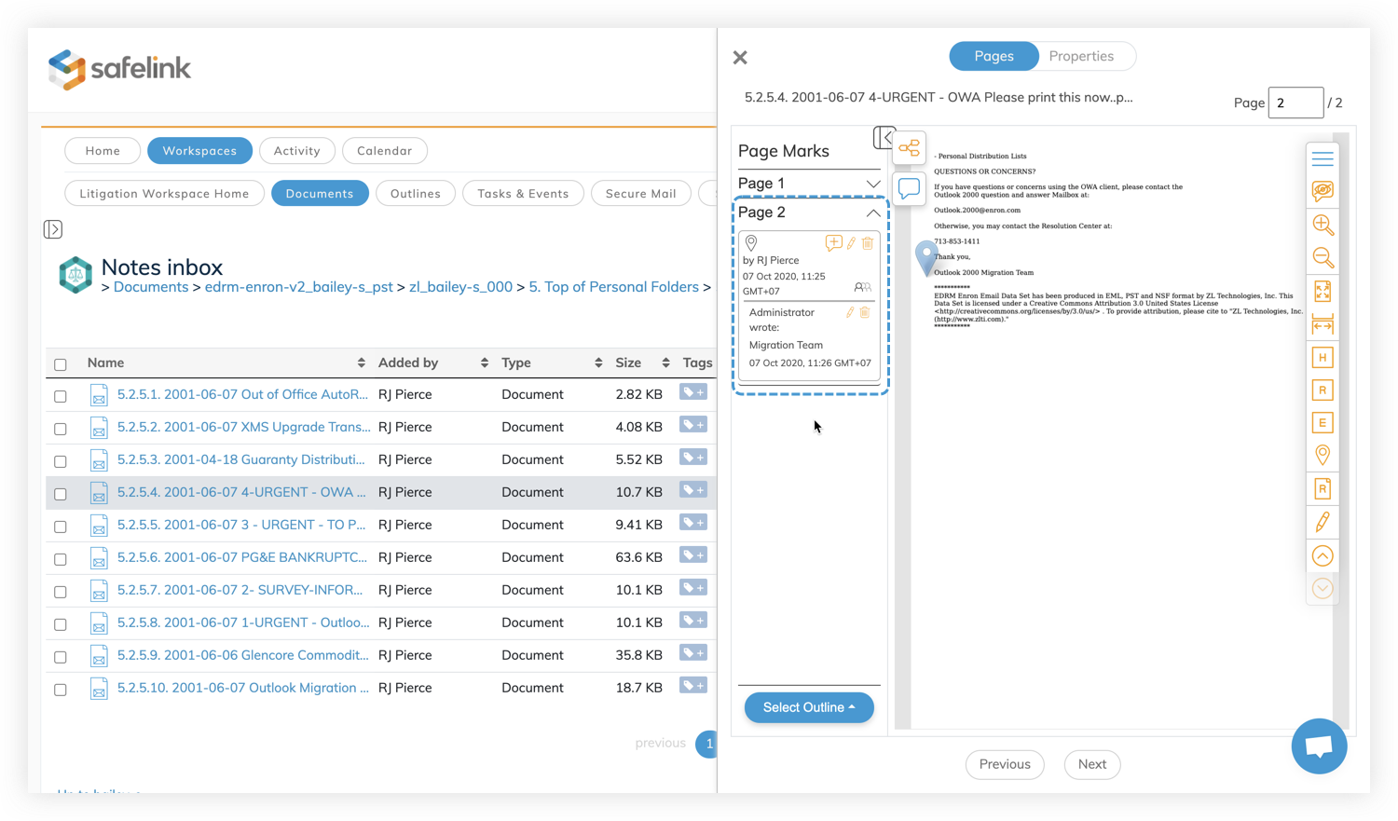Screen dimensions: 1398x821
Task: Fit page to width icon
Action: pyautogui.click(x=1323, y=324)
